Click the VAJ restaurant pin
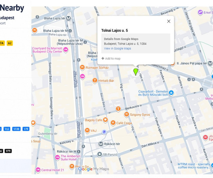This screenshot has width=213, height=178. (x=87, y=131)
